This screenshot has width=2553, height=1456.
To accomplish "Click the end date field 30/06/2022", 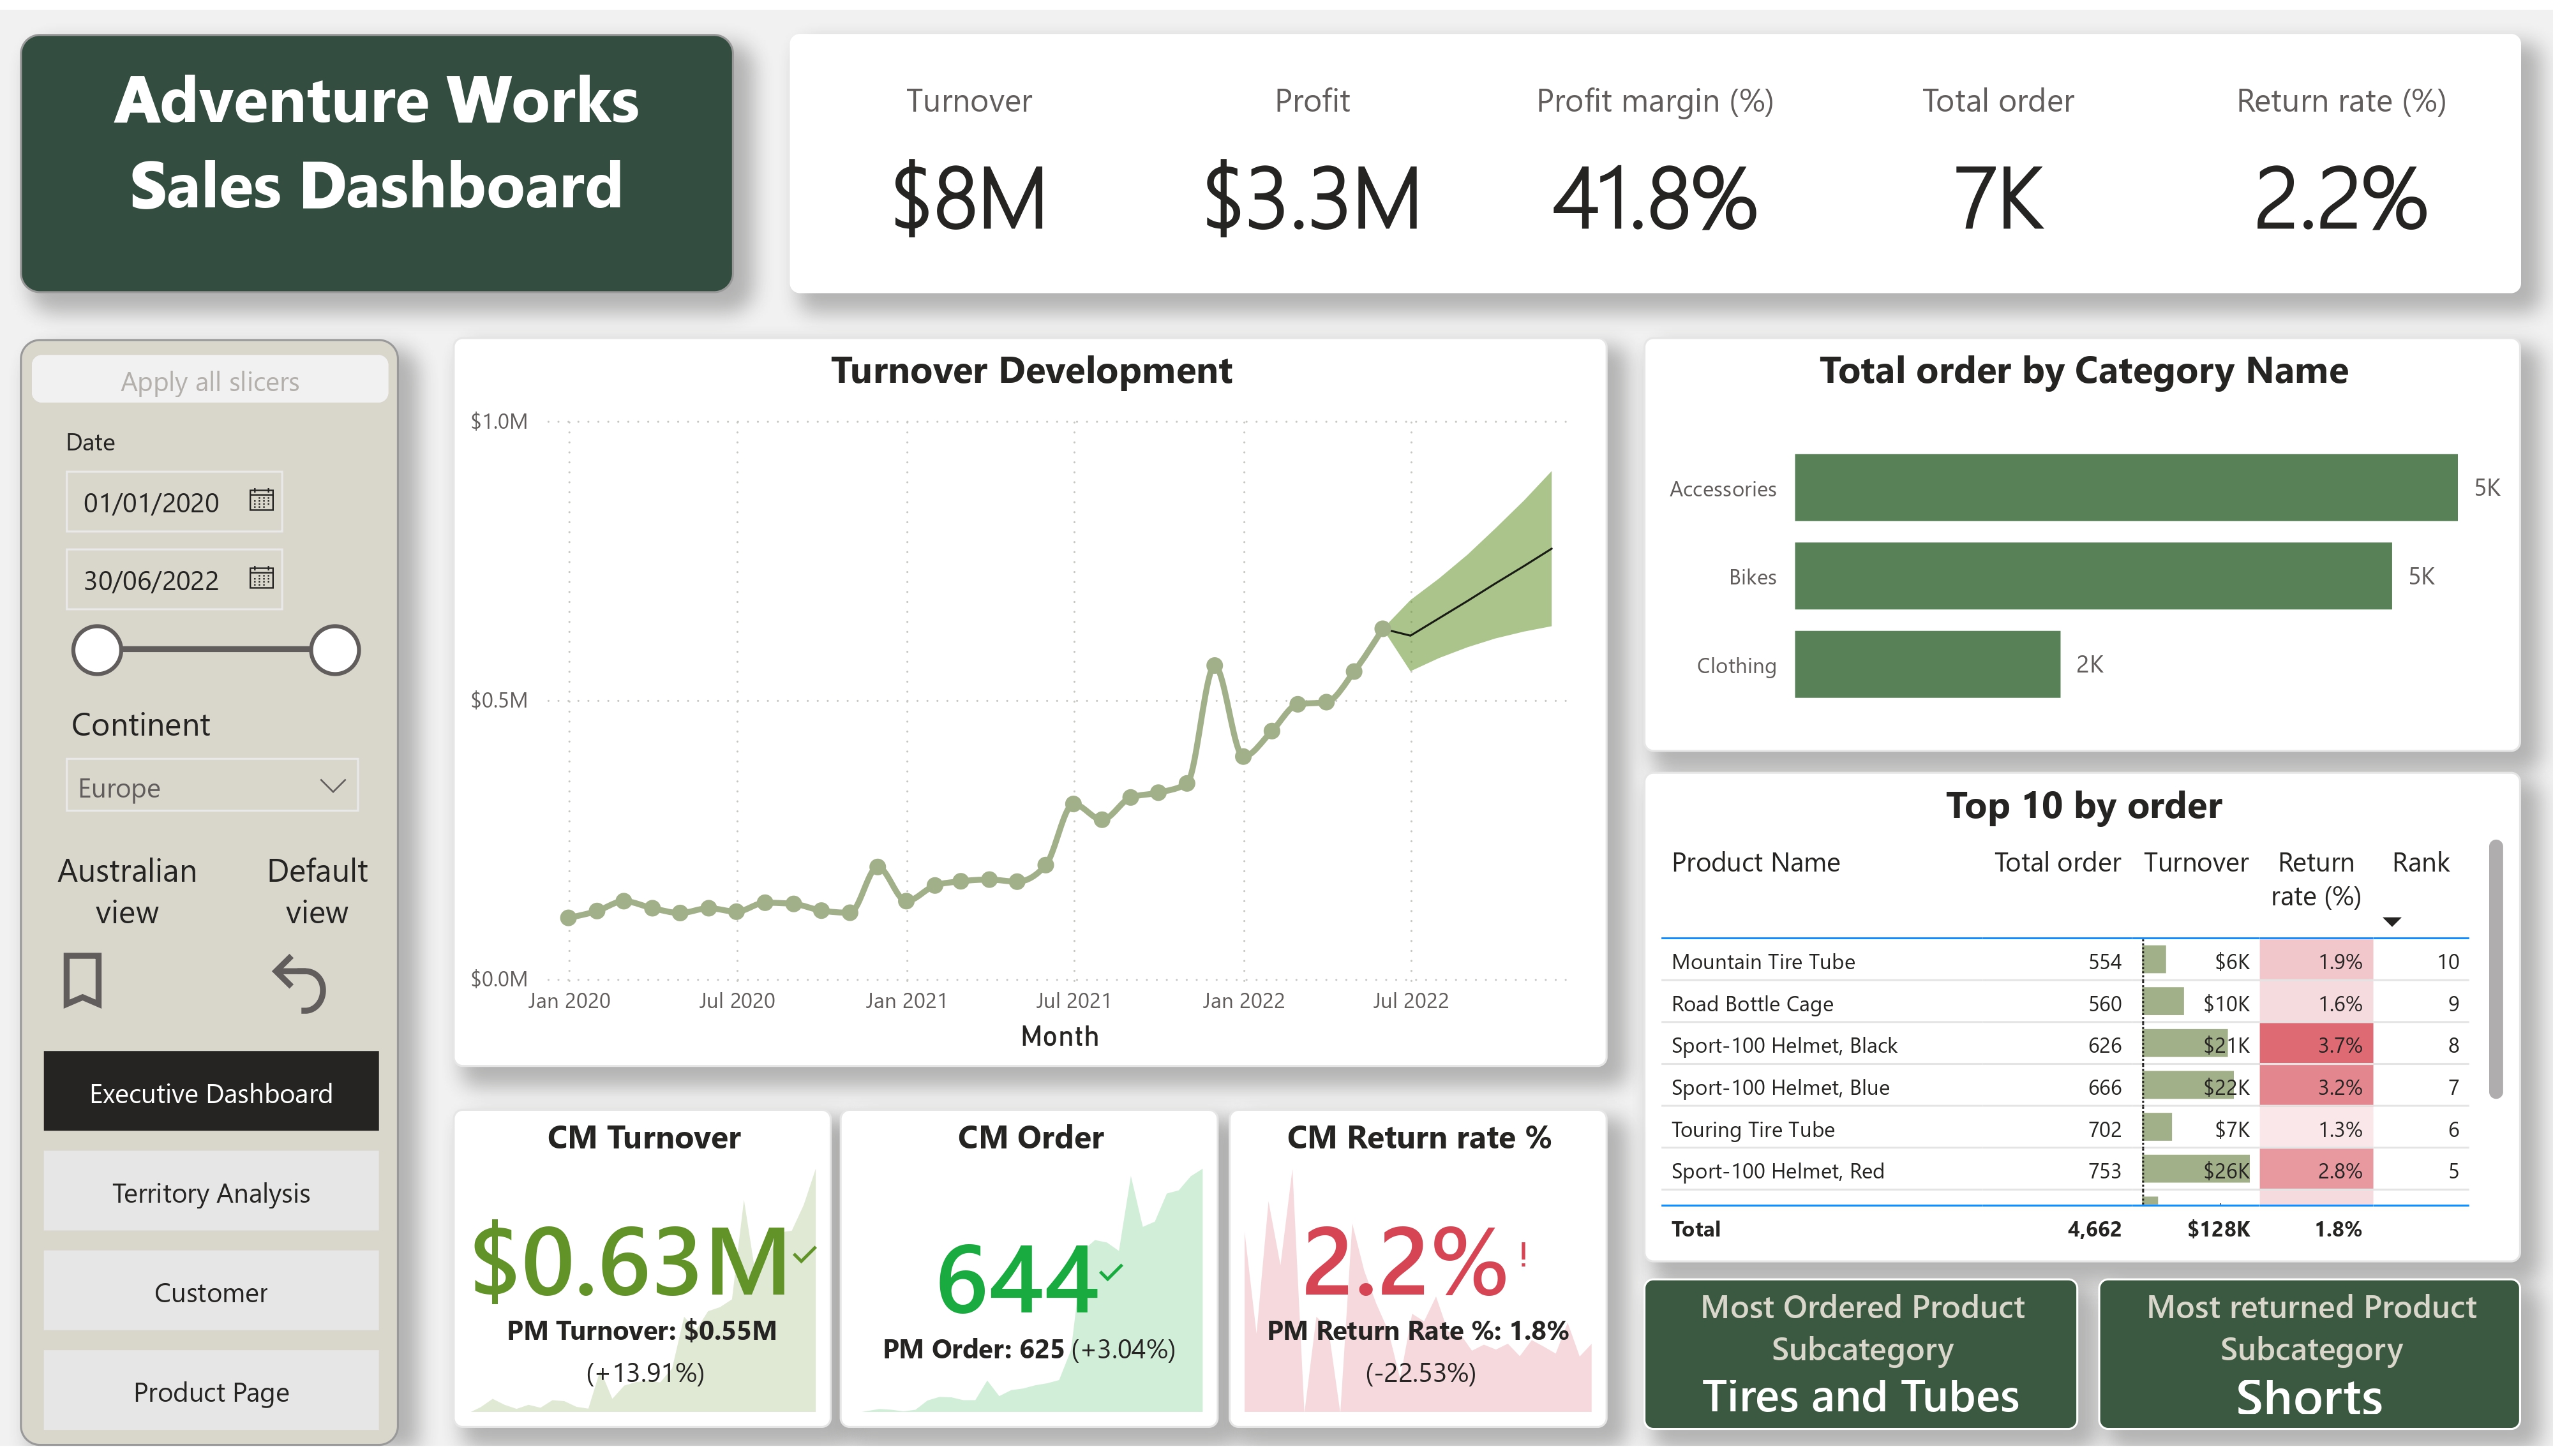I will click(174, 579).
